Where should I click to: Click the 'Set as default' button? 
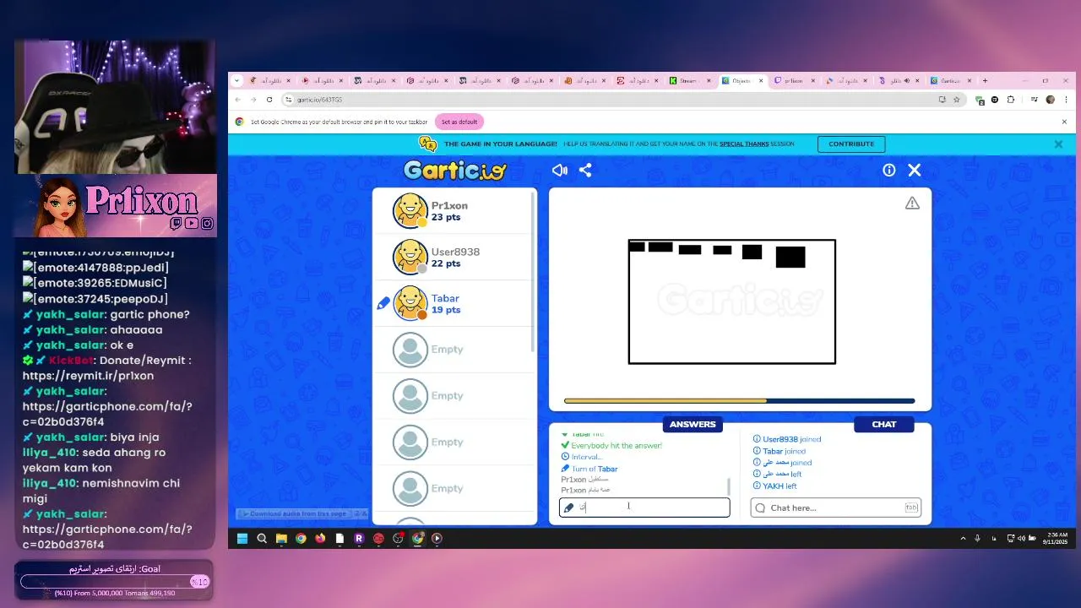(x=459, y=122)
